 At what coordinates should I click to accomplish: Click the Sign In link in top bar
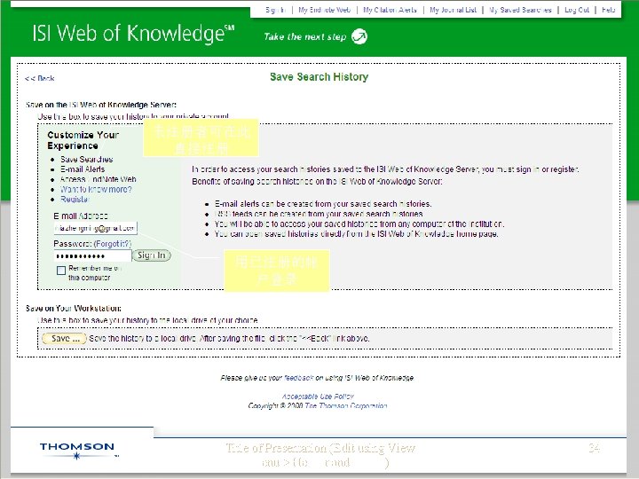tap(275, 10)
